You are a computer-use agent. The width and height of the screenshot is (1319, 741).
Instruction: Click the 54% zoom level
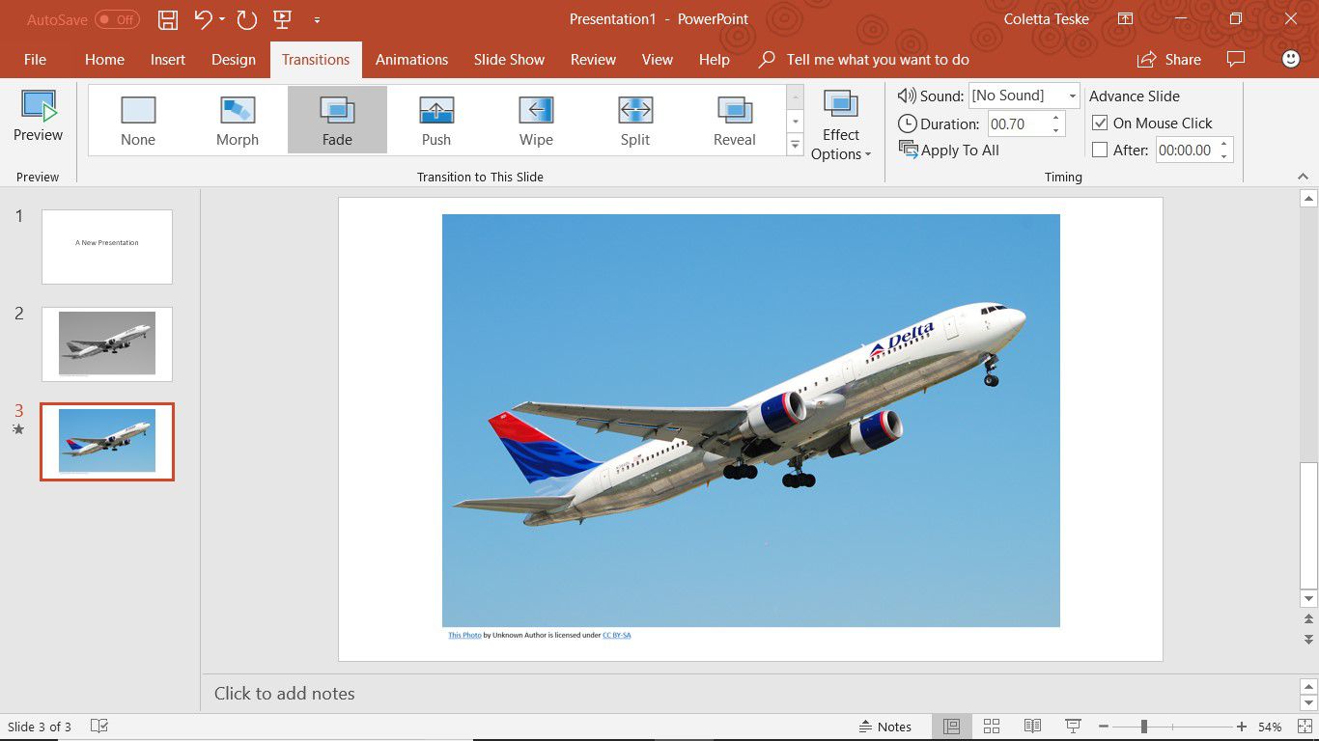tap(1270, 727)
